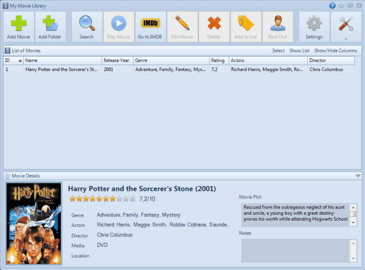Launch the Search magnifier tool

coord(86,27)
